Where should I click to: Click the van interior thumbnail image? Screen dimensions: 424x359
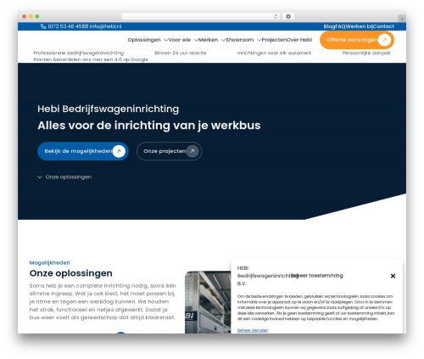tap(208, 302)
